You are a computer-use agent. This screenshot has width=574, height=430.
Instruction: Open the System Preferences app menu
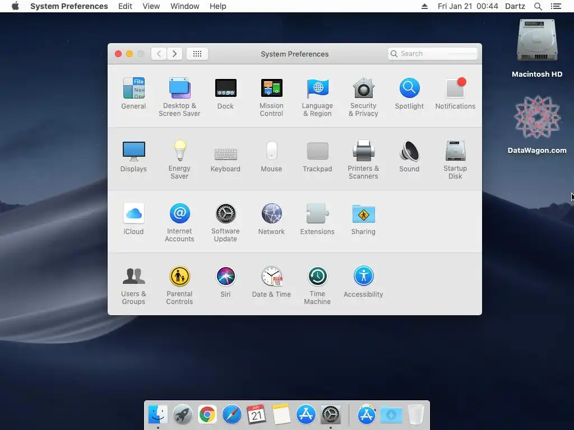click(69, 6)
